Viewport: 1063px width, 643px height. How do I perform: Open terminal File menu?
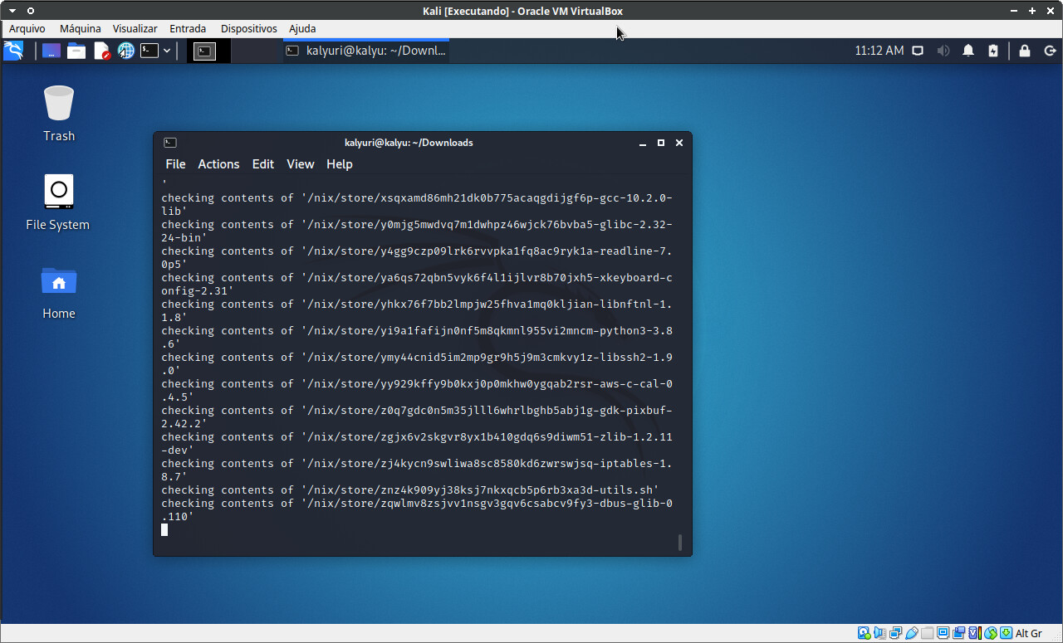click(x=175, y=164)
